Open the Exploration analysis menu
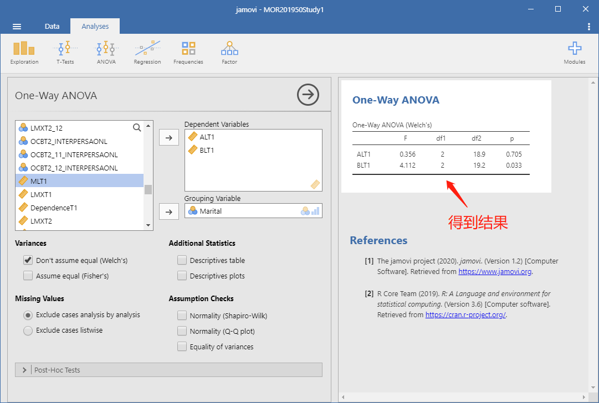 24,53
